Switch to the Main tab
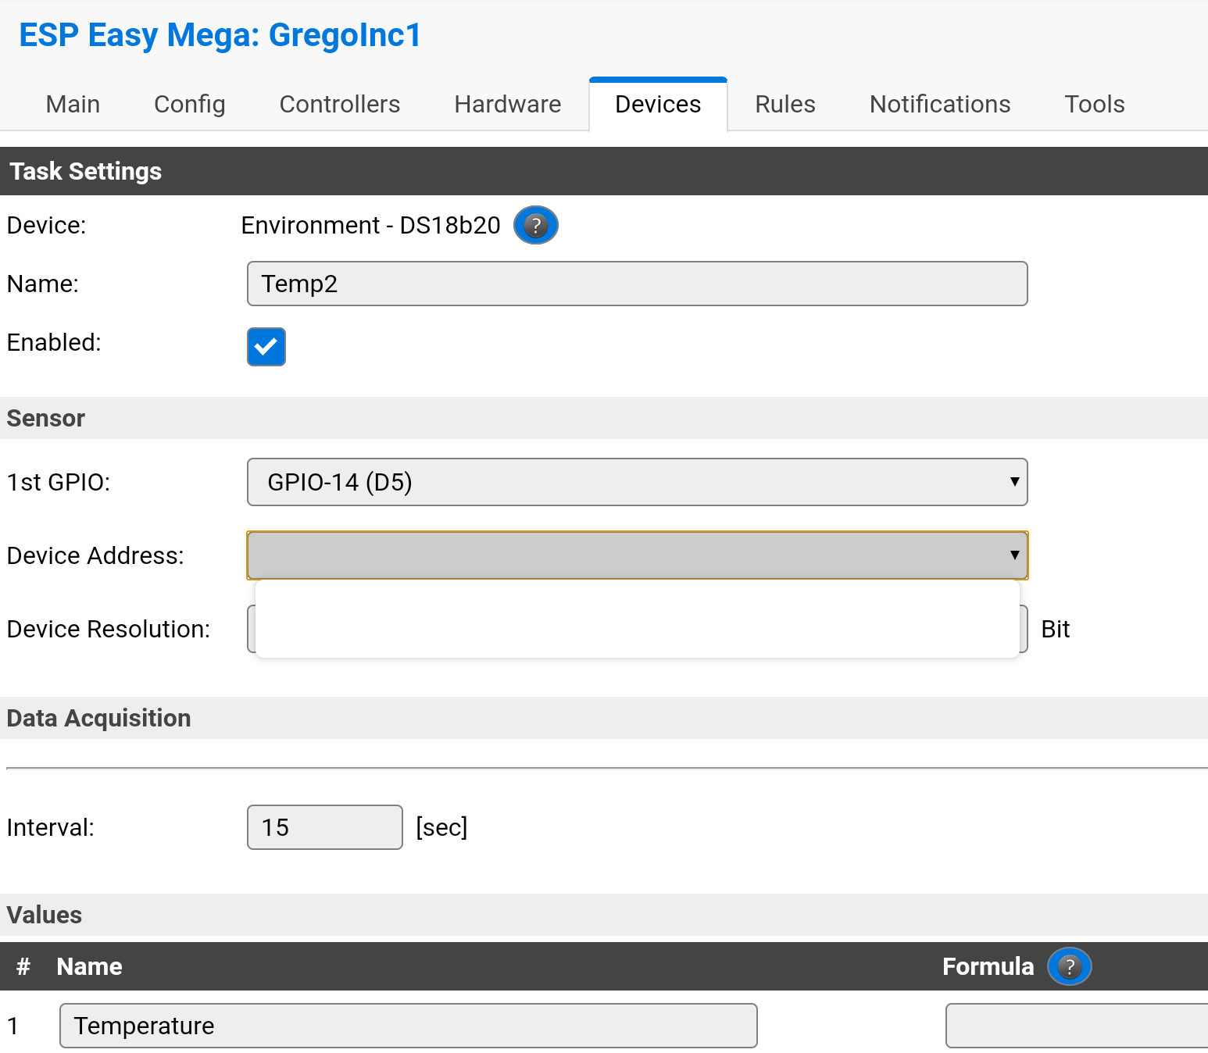This screenshot has height=1053, width=1208. 73,105
